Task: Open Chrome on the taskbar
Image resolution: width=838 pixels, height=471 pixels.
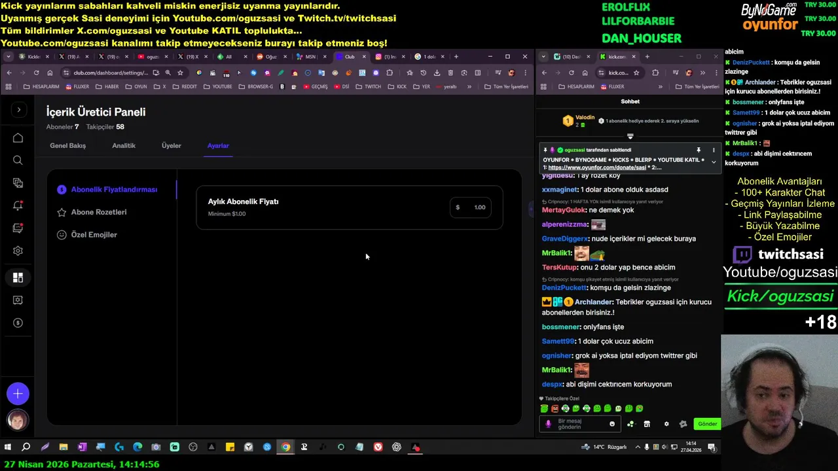Action: (285, 447)
